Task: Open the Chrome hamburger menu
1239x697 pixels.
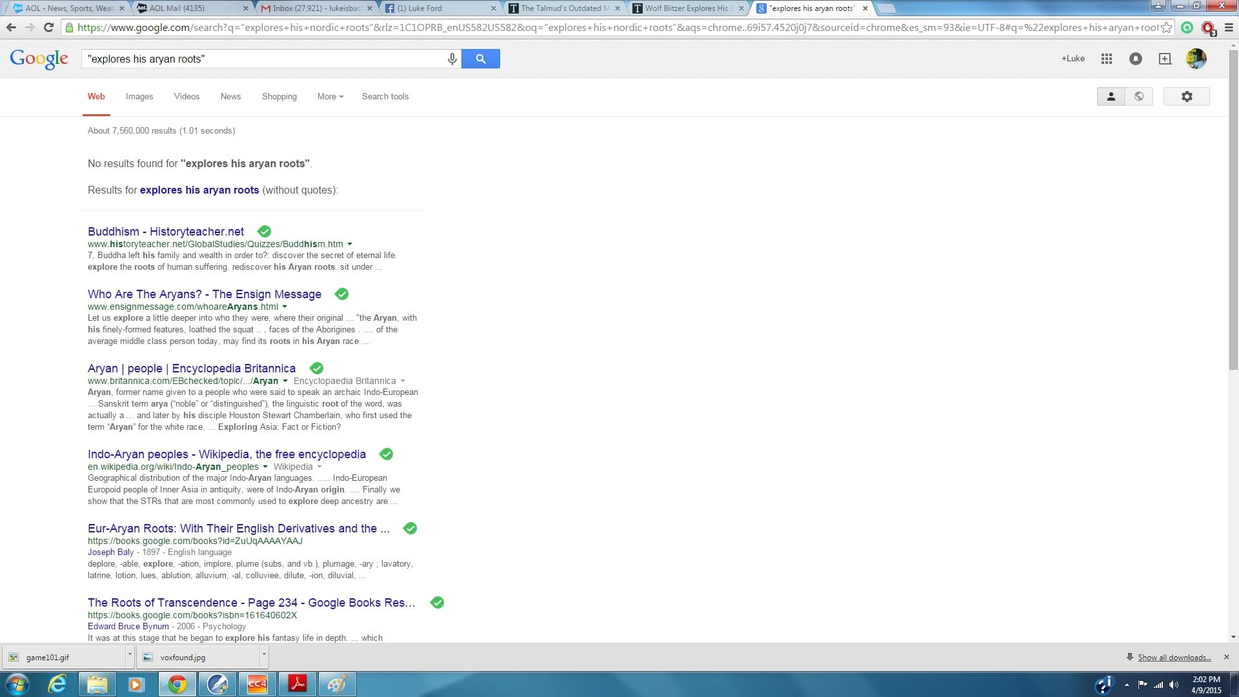Action: [x=1229, y=28]
